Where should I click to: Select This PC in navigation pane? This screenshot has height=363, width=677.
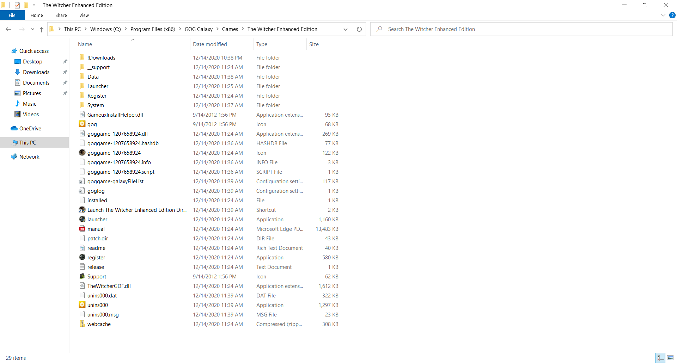pyautogui.click(x=34, y=142)
